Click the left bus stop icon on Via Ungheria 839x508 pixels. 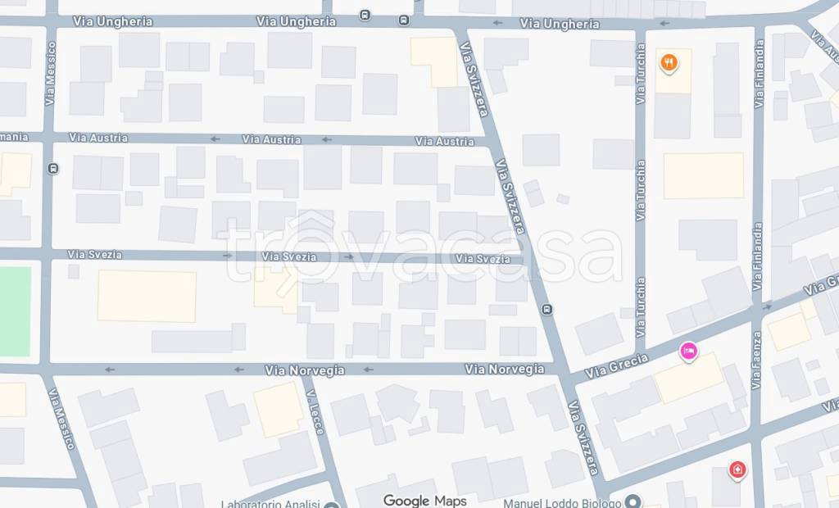pos(365,15)
